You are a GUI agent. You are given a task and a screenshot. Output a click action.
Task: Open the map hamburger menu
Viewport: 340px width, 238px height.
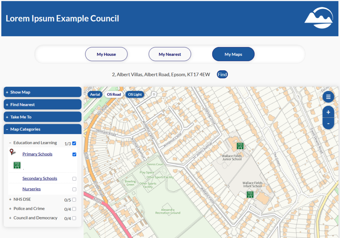328,97
